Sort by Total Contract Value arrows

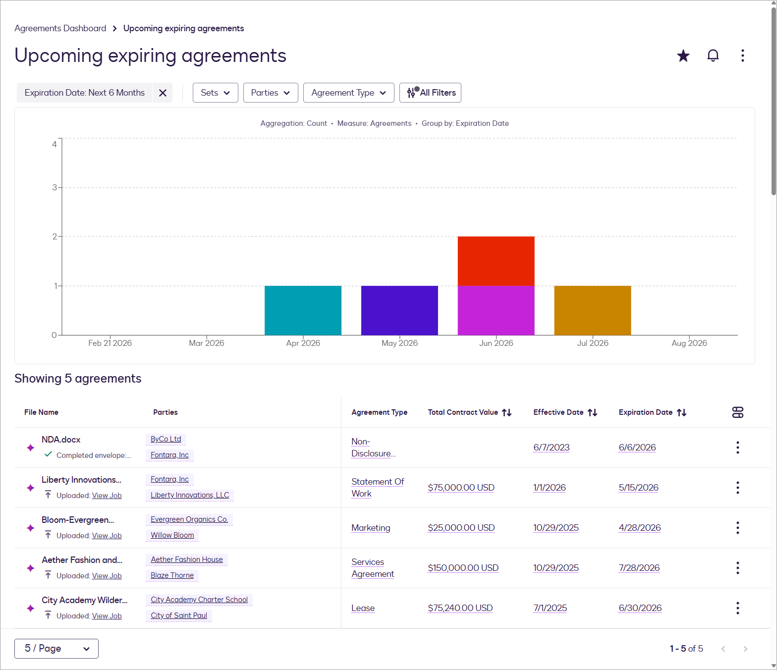click(506, 412)
